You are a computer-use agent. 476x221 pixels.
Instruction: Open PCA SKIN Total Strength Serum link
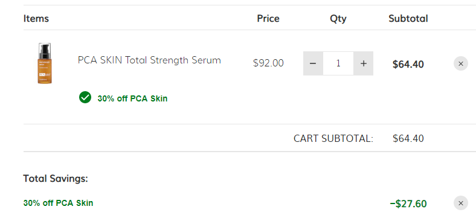click(149, 60)
